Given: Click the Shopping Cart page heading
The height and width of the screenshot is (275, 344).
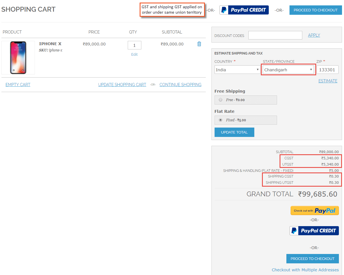Looking at the screenshot, I should click(28, 9).
